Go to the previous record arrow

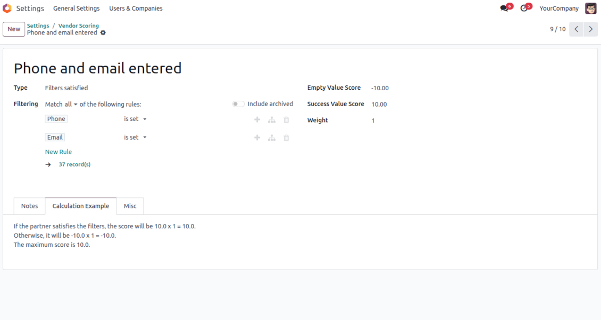[577, 29]
